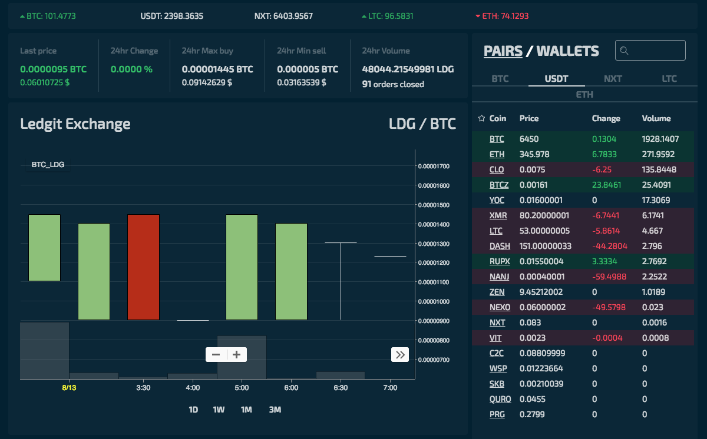Open the RUPX coin pair

point(500,261)
